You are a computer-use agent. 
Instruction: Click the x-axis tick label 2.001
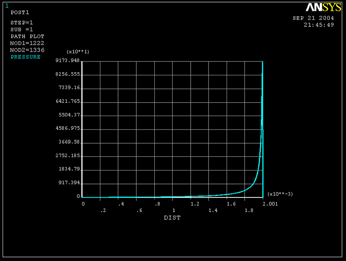point(270,204)
